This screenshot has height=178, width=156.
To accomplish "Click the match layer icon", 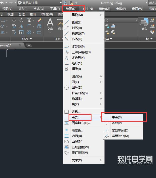I will click(x=113, y=33).
